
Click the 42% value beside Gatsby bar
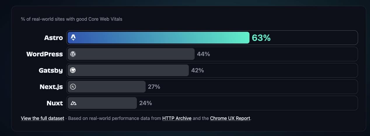(198, 71)
